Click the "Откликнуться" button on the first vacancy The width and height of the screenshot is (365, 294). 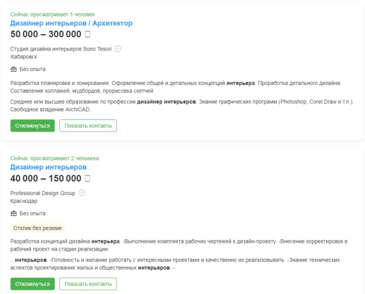coord(32,125)
